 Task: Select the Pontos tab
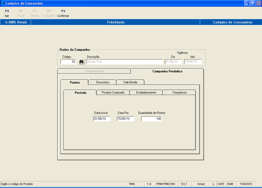pyautogui.click(x=75, y=82)
